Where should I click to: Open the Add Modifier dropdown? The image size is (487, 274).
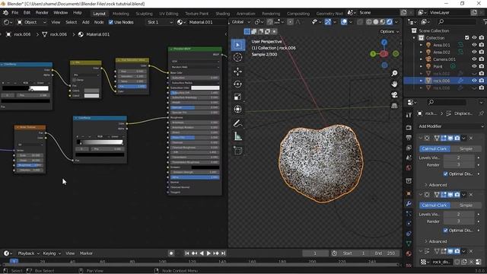click(450, 126)
